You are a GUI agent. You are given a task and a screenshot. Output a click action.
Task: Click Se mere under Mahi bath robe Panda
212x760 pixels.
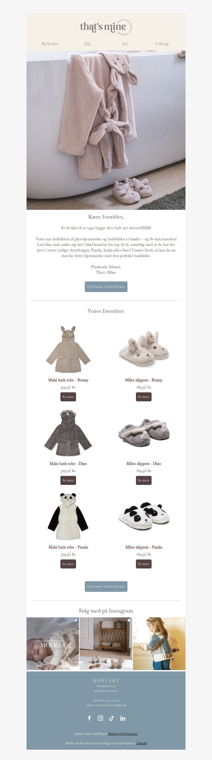coord(68,564)
